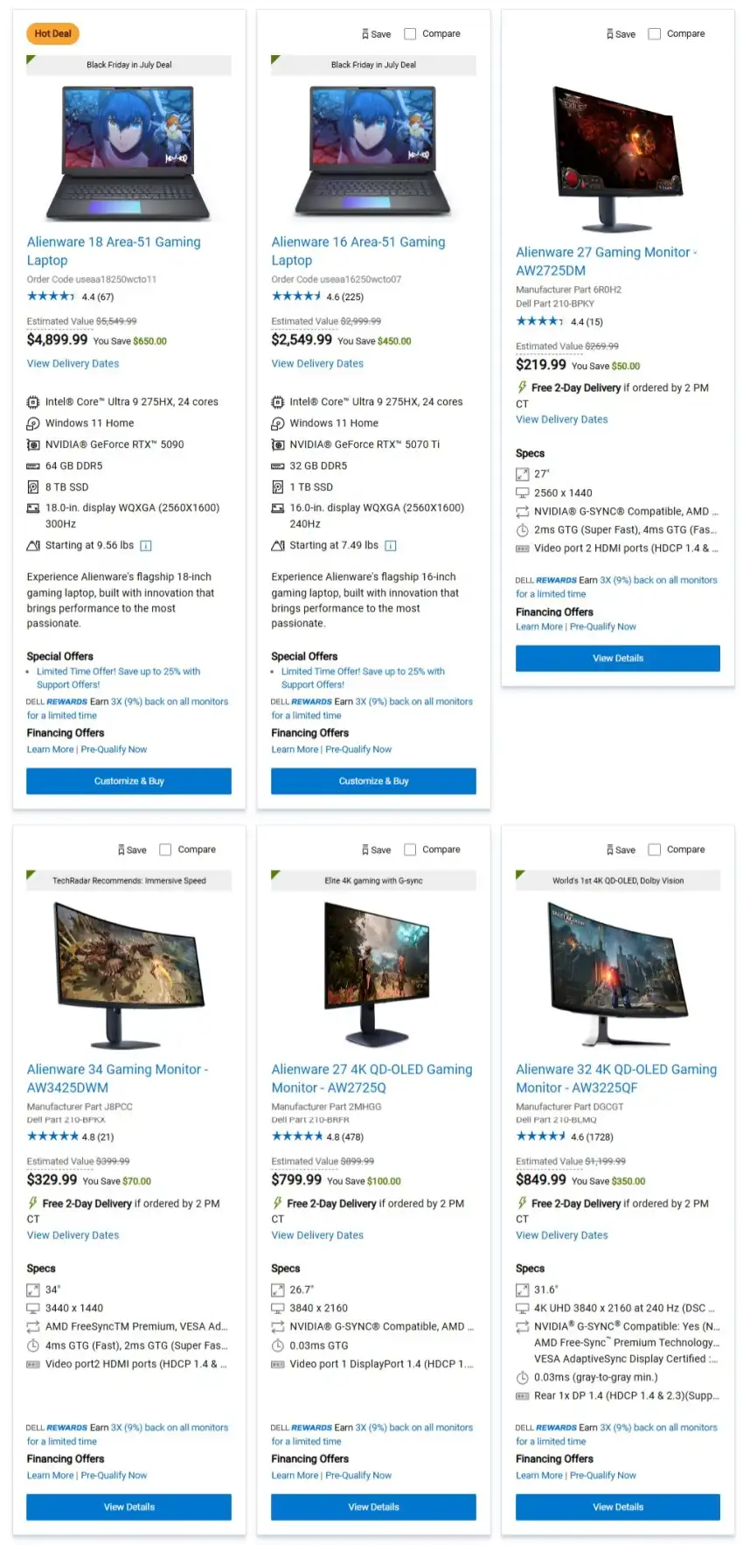743x1545 pixels.
Task: Open Alienware 18 Area-51 Gaming Laptop title link
Action: (114, 251)
